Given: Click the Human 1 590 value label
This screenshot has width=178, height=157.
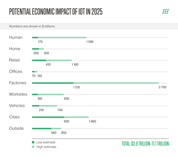Looking at the screenshot, I should [x=90, y=42].
